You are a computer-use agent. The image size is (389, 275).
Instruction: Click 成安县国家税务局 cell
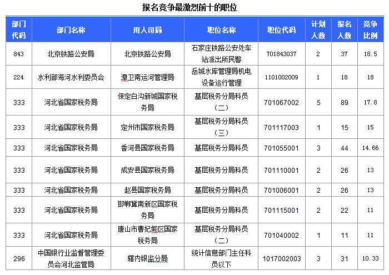148,170
